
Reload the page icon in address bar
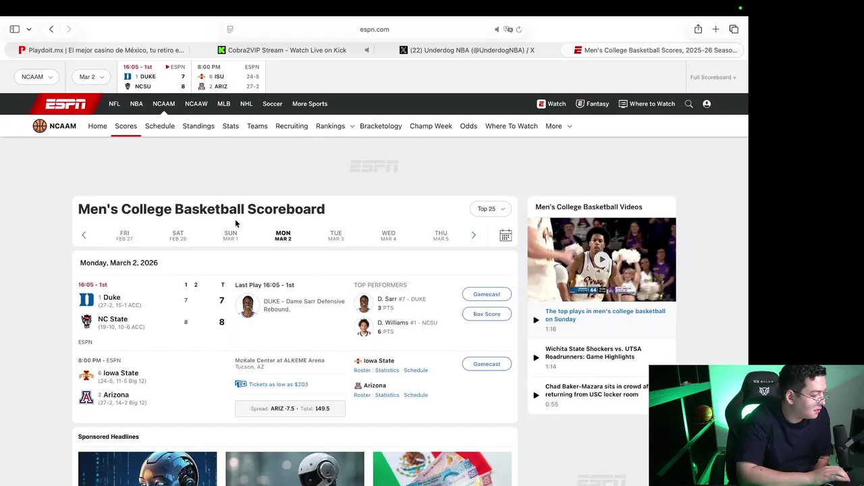518,30
